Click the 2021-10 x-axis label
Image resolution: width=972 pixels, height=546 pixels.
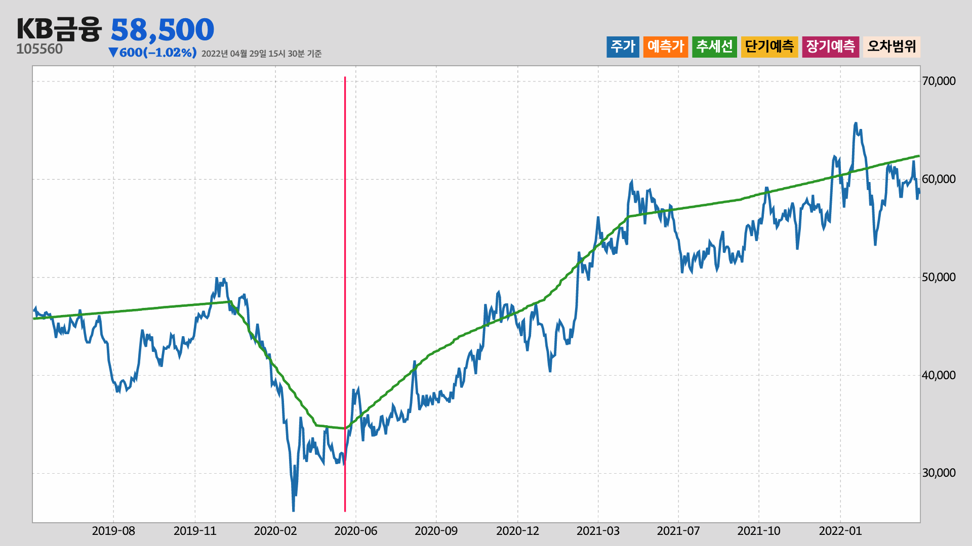759,531
